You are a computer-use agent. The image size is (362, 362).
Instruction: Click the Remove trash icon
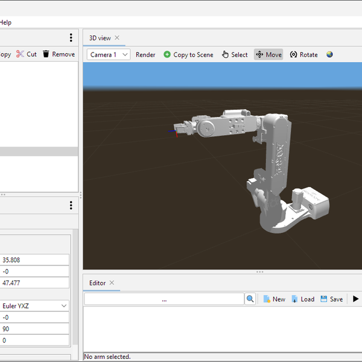click(x=46, y=54)
